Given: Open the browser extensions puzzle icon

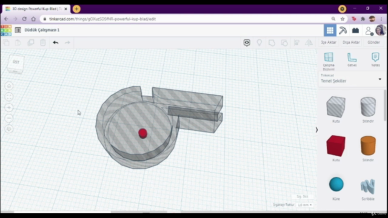Looking at the screenshot, I should [363, 19].
